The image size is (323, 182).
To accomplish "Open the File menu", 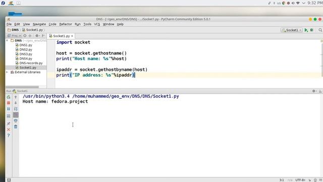I will pos(9,24).
